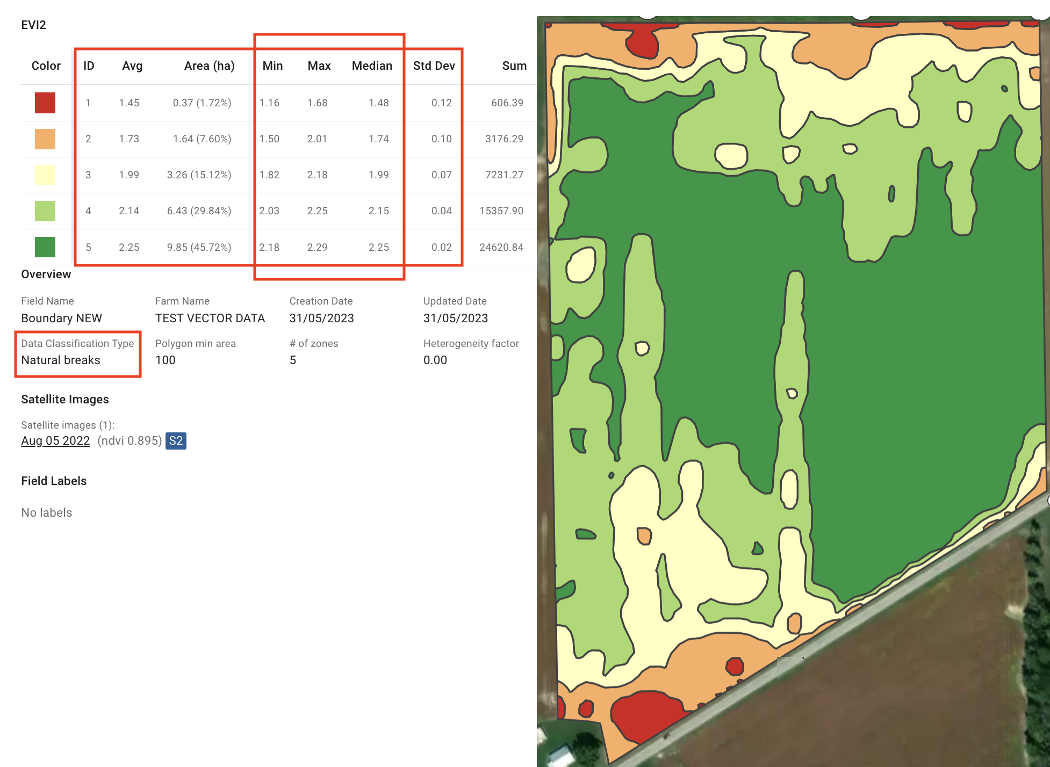Viewport: 1050px width, 767px height.
Task: Click the light green zone 4 swatch
Action: click(45, 211)
